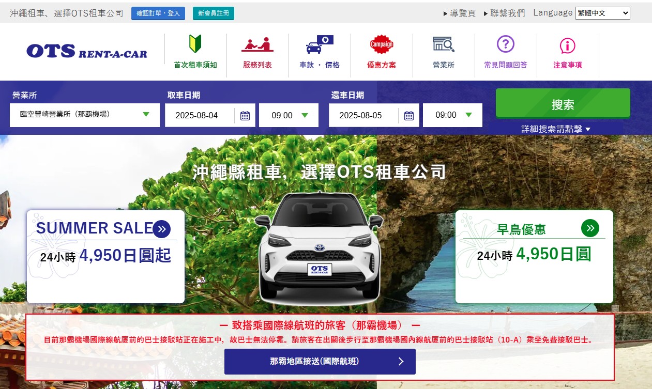Open 車款・價格 car and price icon
652x389 pixels.
click(320, 44)
